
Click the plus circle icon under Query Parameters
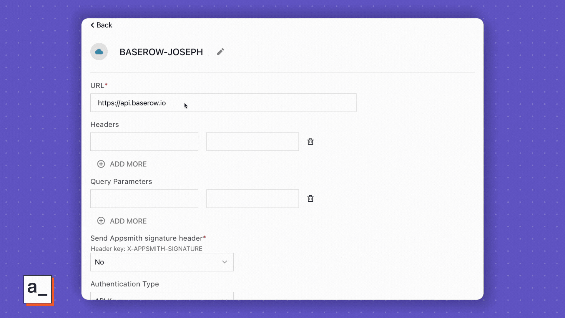[101, 221]
